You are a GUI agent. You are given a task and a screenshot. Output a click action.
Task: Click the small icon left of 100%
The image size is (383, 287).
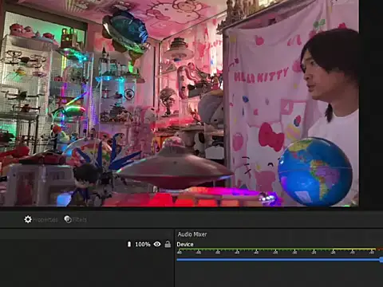129,244
